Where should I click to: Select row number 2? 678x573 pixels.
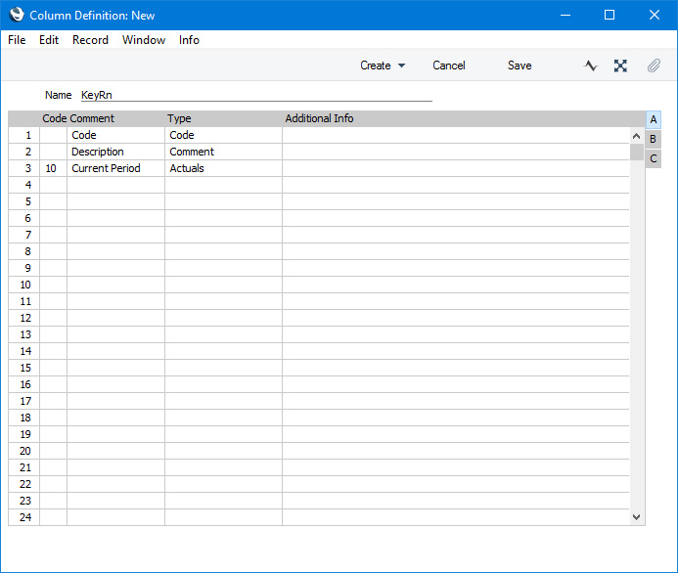click(x=24, y=152)
